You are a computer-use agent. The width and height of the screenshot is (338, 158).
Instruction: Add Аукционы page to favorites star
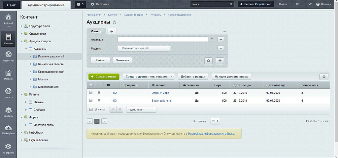(115, 22)
